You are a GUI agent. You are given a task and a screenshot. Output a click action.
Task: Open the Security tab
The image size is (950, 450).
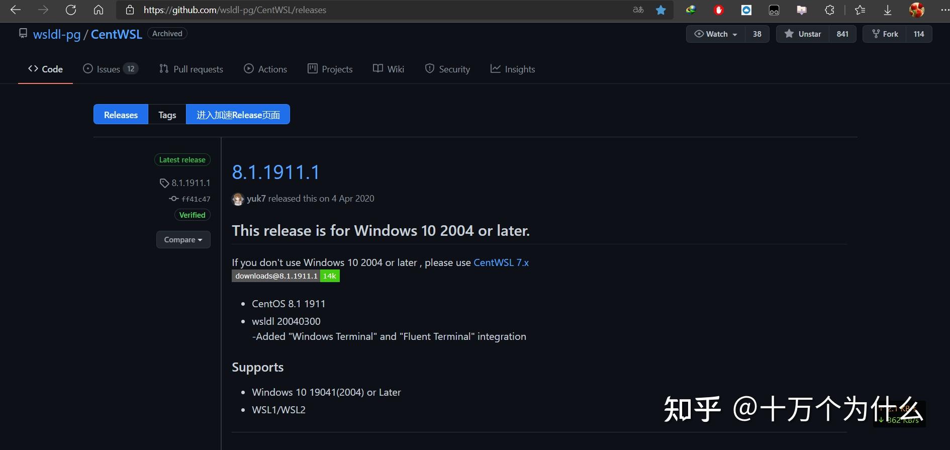tap(447, 69)
